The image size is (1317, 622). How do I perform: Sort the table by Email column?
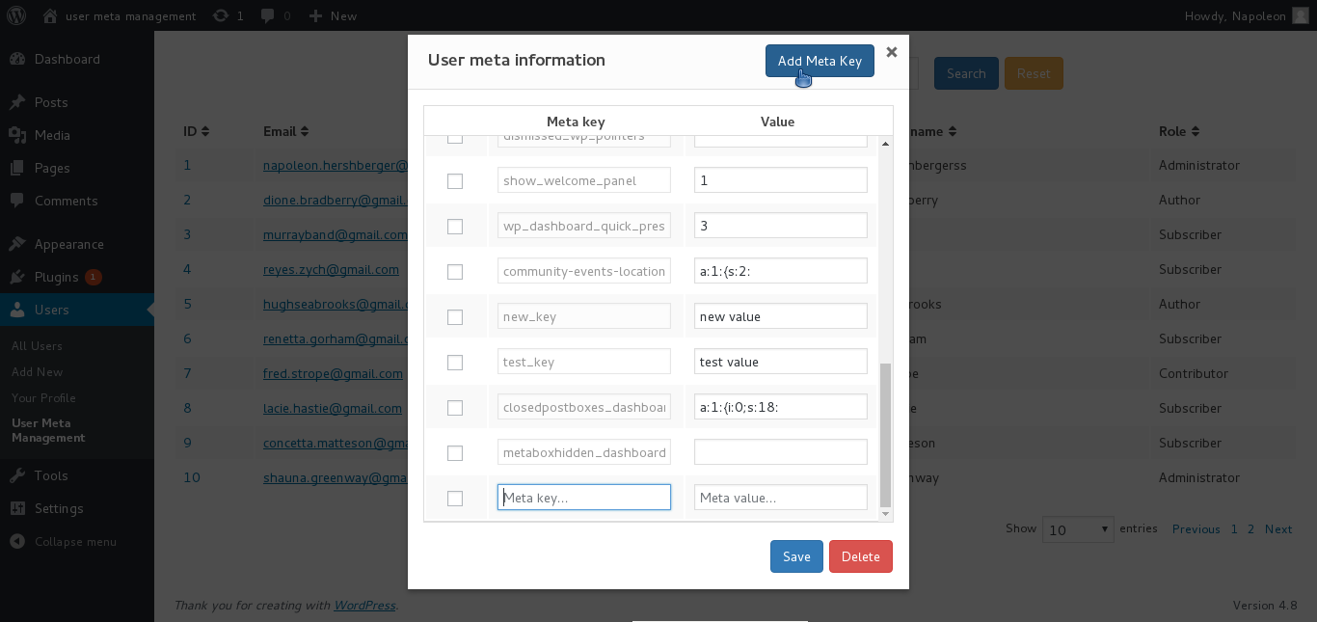(286, 131)
